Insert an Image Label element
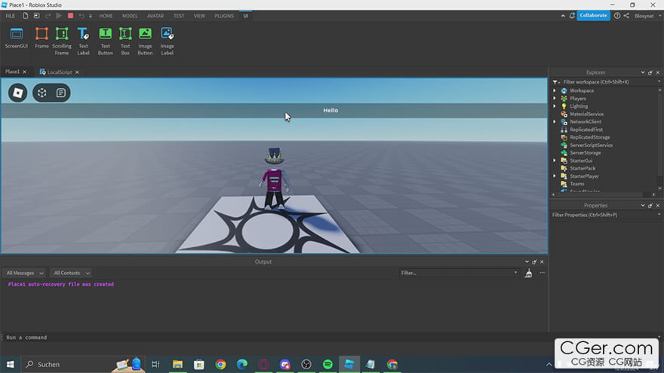 pyautogui.click(x=167, y=41)
